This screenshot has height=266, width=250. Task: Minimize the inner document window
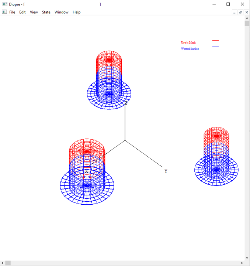[234, 12]
